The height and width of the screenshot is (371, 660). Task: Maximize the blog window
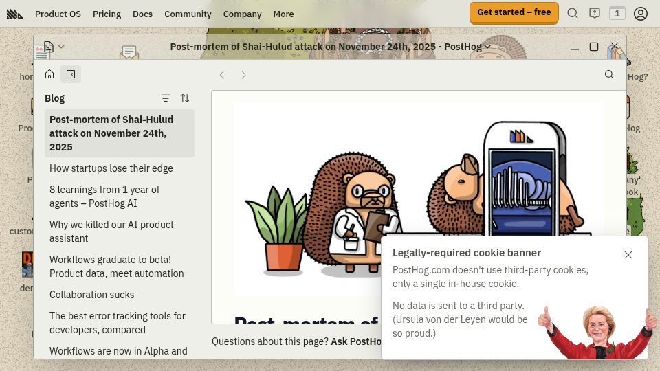[x=594, y=47]
